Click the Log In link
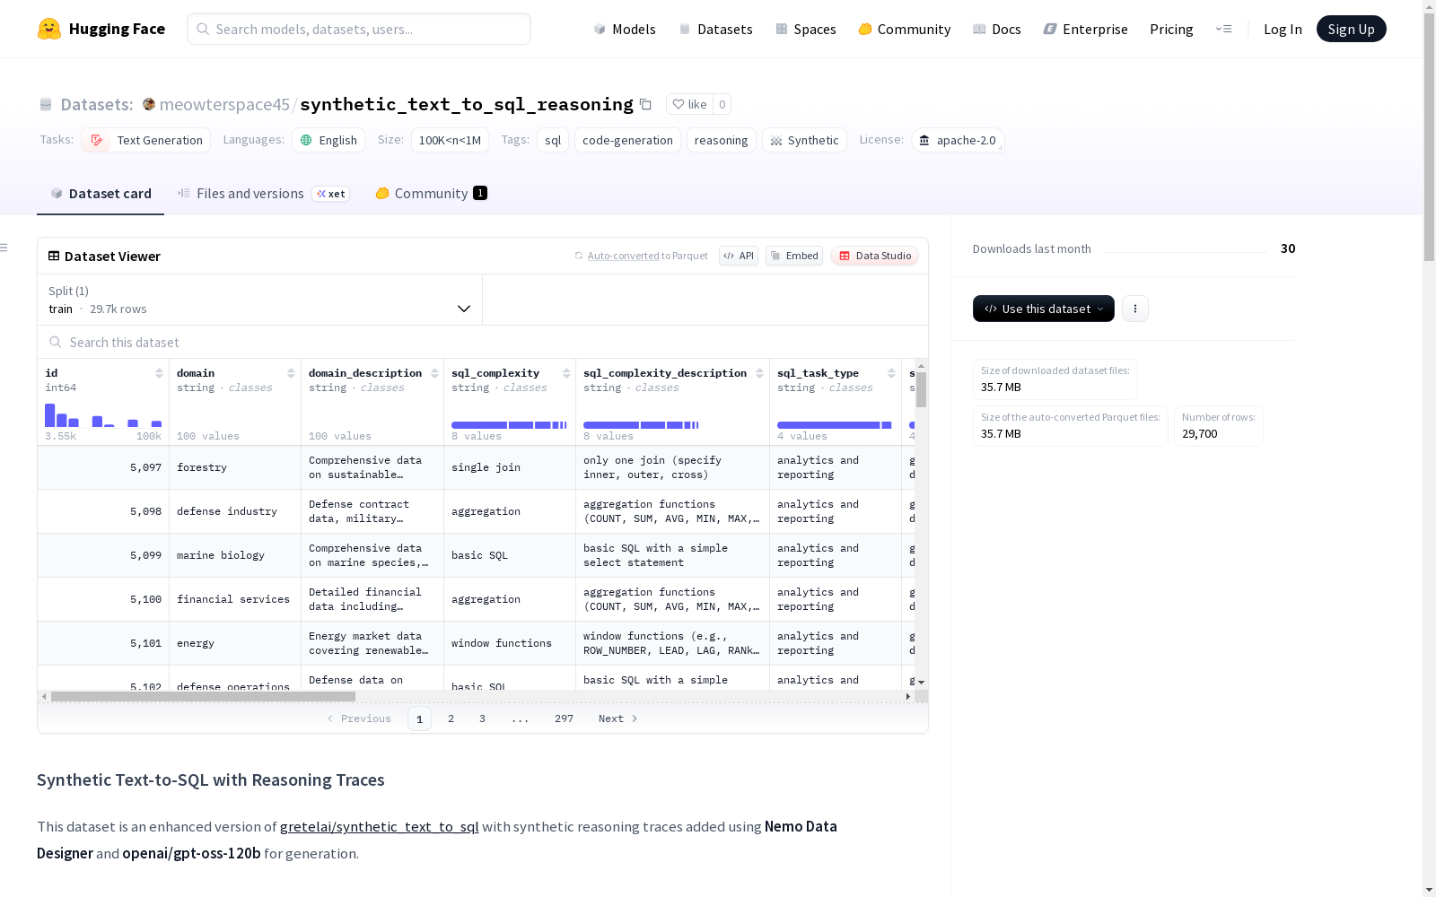Image resolution: width=1436 pixels, height=897 pixels. [1283, 29]
